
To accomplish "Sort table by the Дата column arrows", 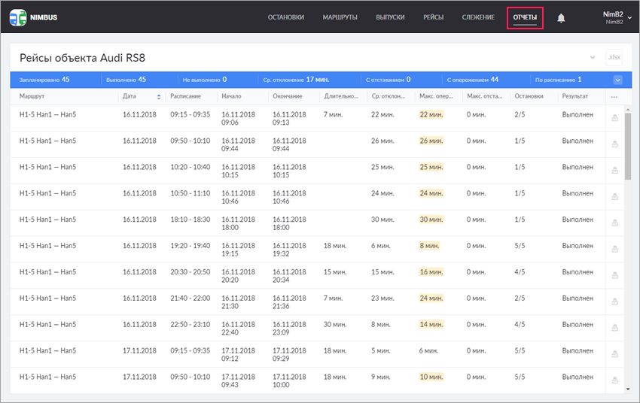I will (158, 97).
